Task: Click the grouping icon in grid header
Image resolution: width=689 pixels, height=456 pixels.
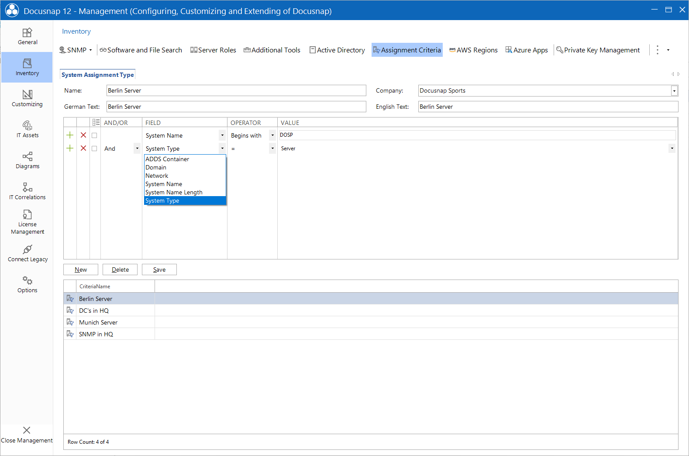Action: tap(96, 123)
